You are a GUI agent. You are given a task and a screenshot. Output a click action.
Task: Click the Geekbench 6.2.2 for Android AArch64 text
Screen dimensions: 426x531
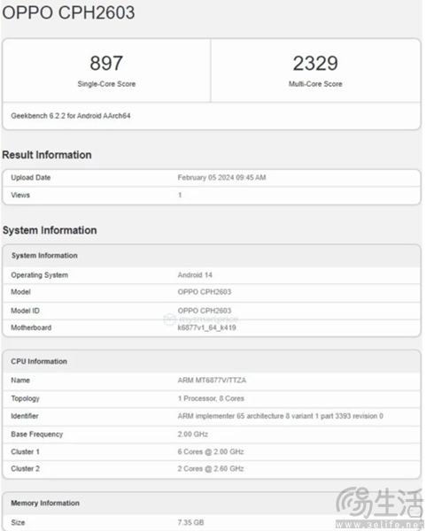point(71,116)
